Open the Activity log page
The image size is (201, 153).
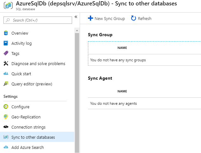[22, 43]
